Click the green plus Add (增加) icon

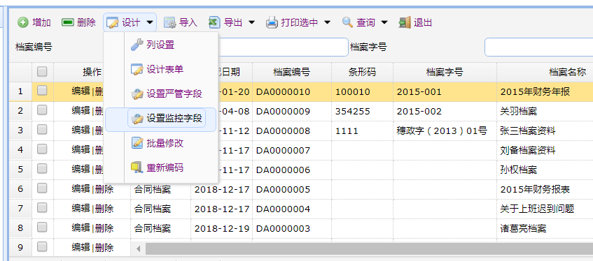pos(22,22)
